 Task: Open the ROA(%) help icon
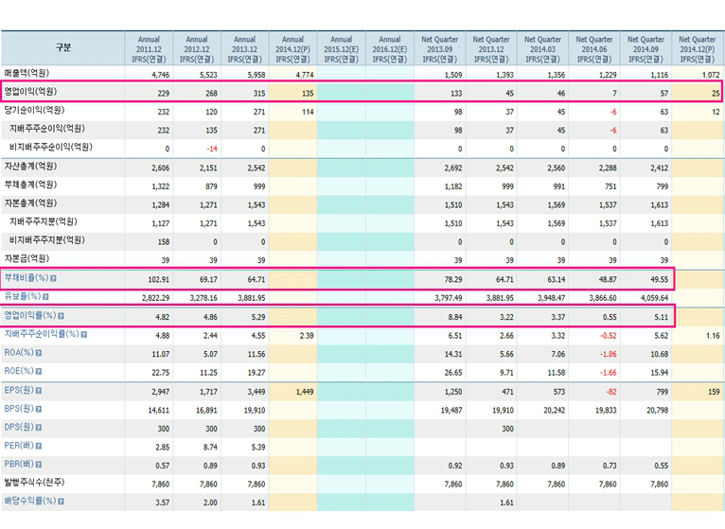pos(39,352)
